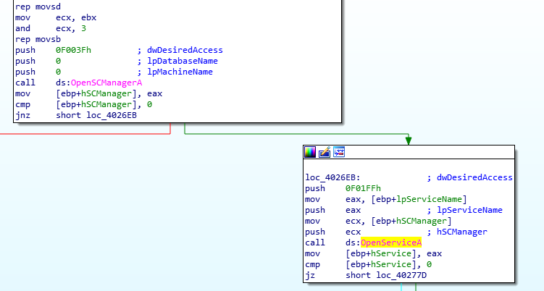The height and width of the screenshot is (291, 544).
Task: Select the highlighted OpenServiceA call
Action: point(391,242)
